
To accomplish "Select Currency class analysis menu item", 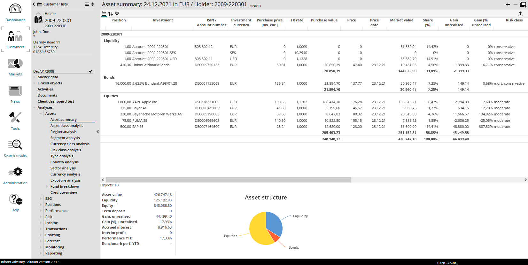I will pyautogui.click(x=70, y=144).
